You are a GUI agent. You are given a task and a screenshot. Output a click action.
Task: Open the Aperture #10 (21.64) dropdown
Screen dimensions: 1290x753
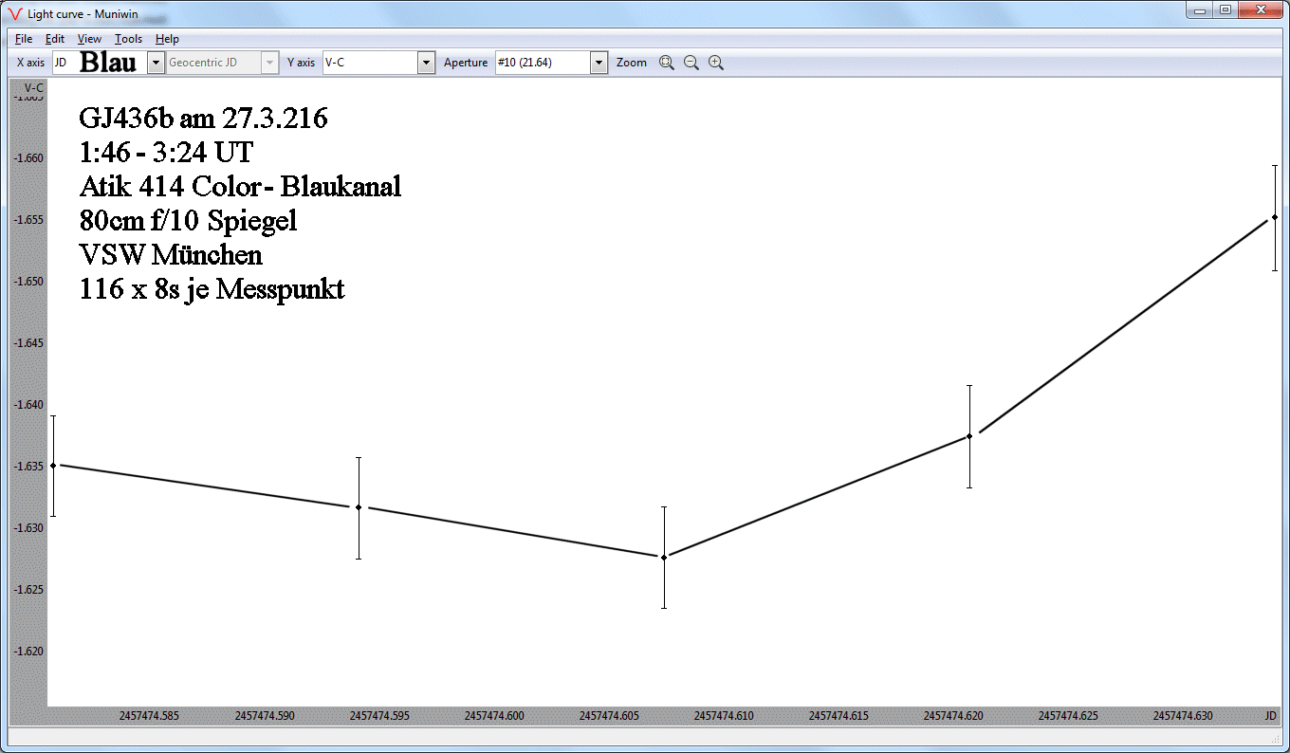click(x=599, y=63)
